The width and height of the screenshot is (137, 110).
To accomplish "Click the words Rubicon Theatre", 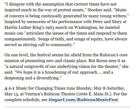I will 60,94.
